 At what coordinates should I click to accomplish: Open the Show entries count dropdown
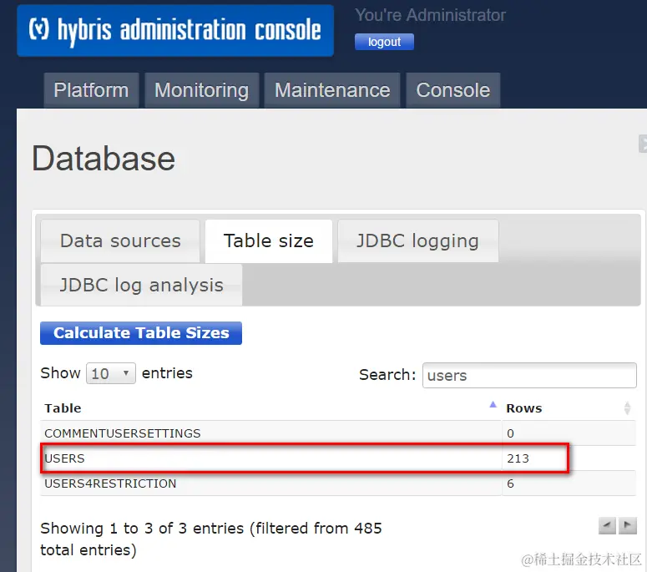(110, 373)
